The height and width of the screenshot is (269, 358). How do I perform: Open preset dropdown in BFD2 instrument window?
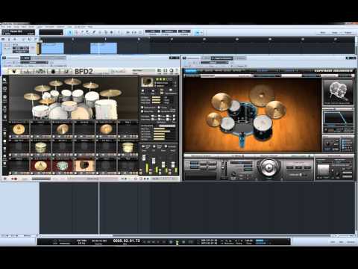click(34, 62)
